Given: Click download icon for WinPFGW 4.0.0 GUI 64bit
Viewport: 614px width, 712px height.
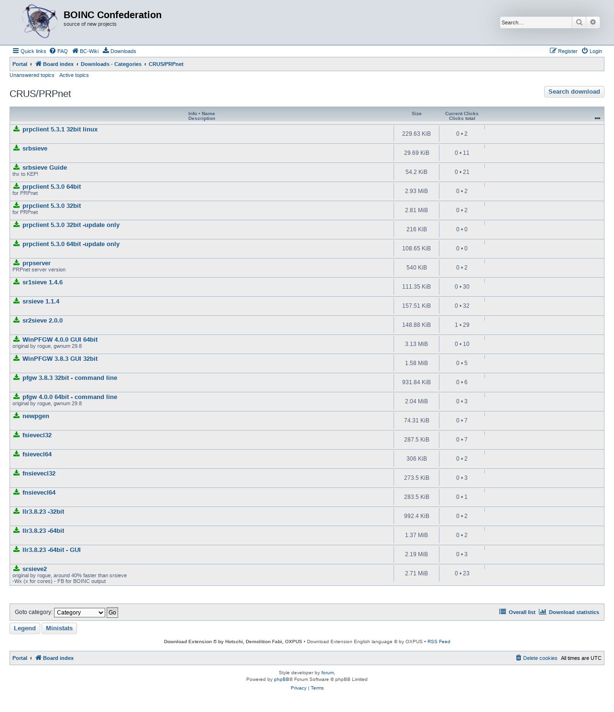Looking at the screenshot, I should tap(16, 339).
